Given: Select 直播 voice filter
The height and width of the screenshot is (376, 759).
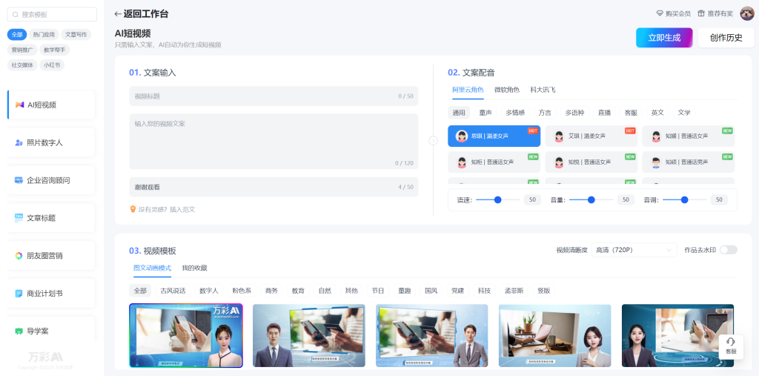Looking at the screenshot, I should 604,113.
